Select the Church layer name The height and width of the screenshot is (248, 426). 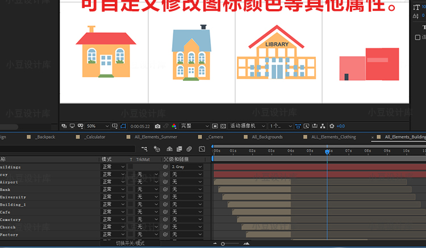click(x=8, y=227)
